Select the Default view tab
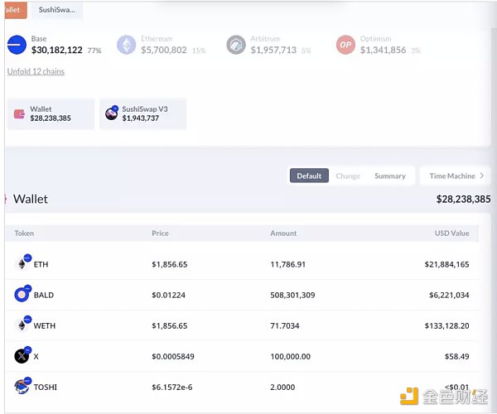Image resolution: width=497 pixels, height=414 pixels. [309, 176]
